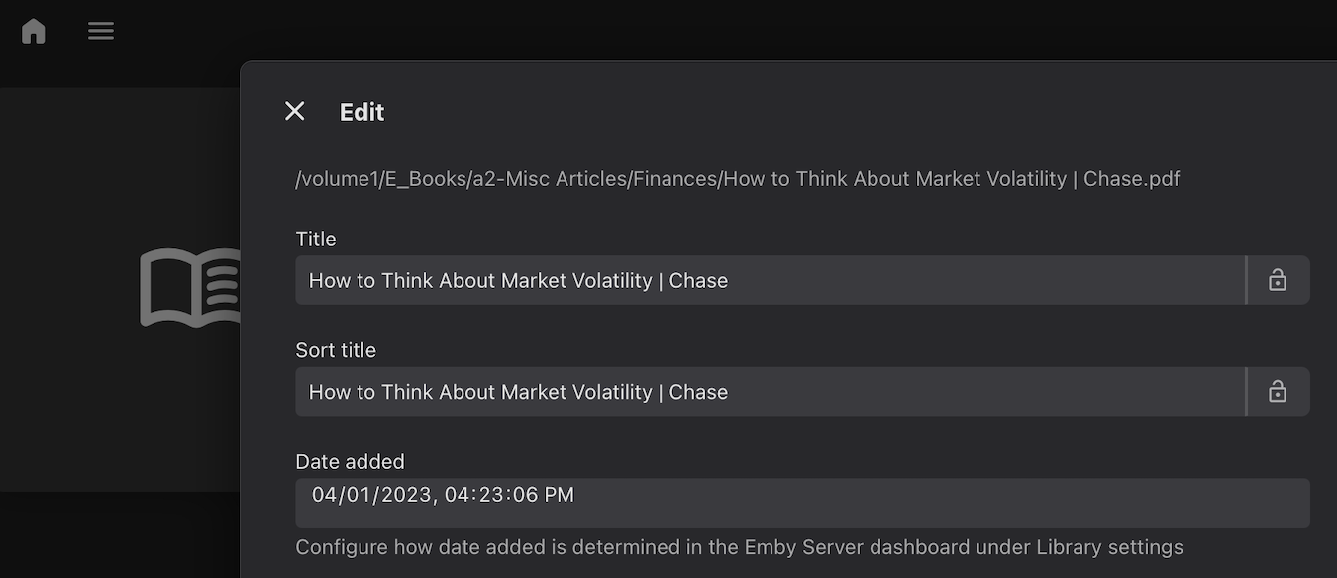Select the hour value in Date added time
This screenshot has height=578, width=1337.
click(456, 495)
